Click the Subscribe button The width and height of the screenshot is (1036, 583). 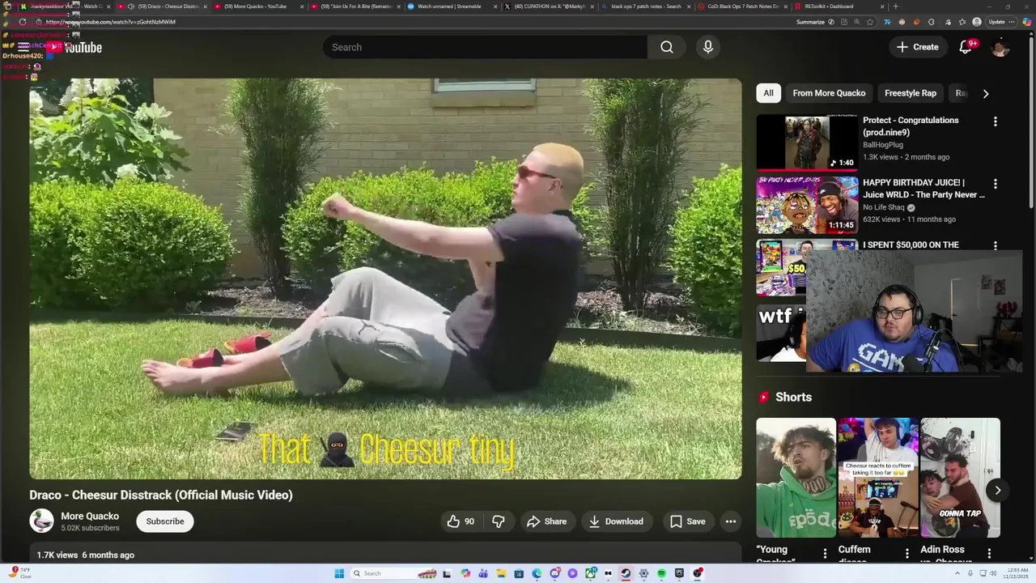click(x=165, y=521)
